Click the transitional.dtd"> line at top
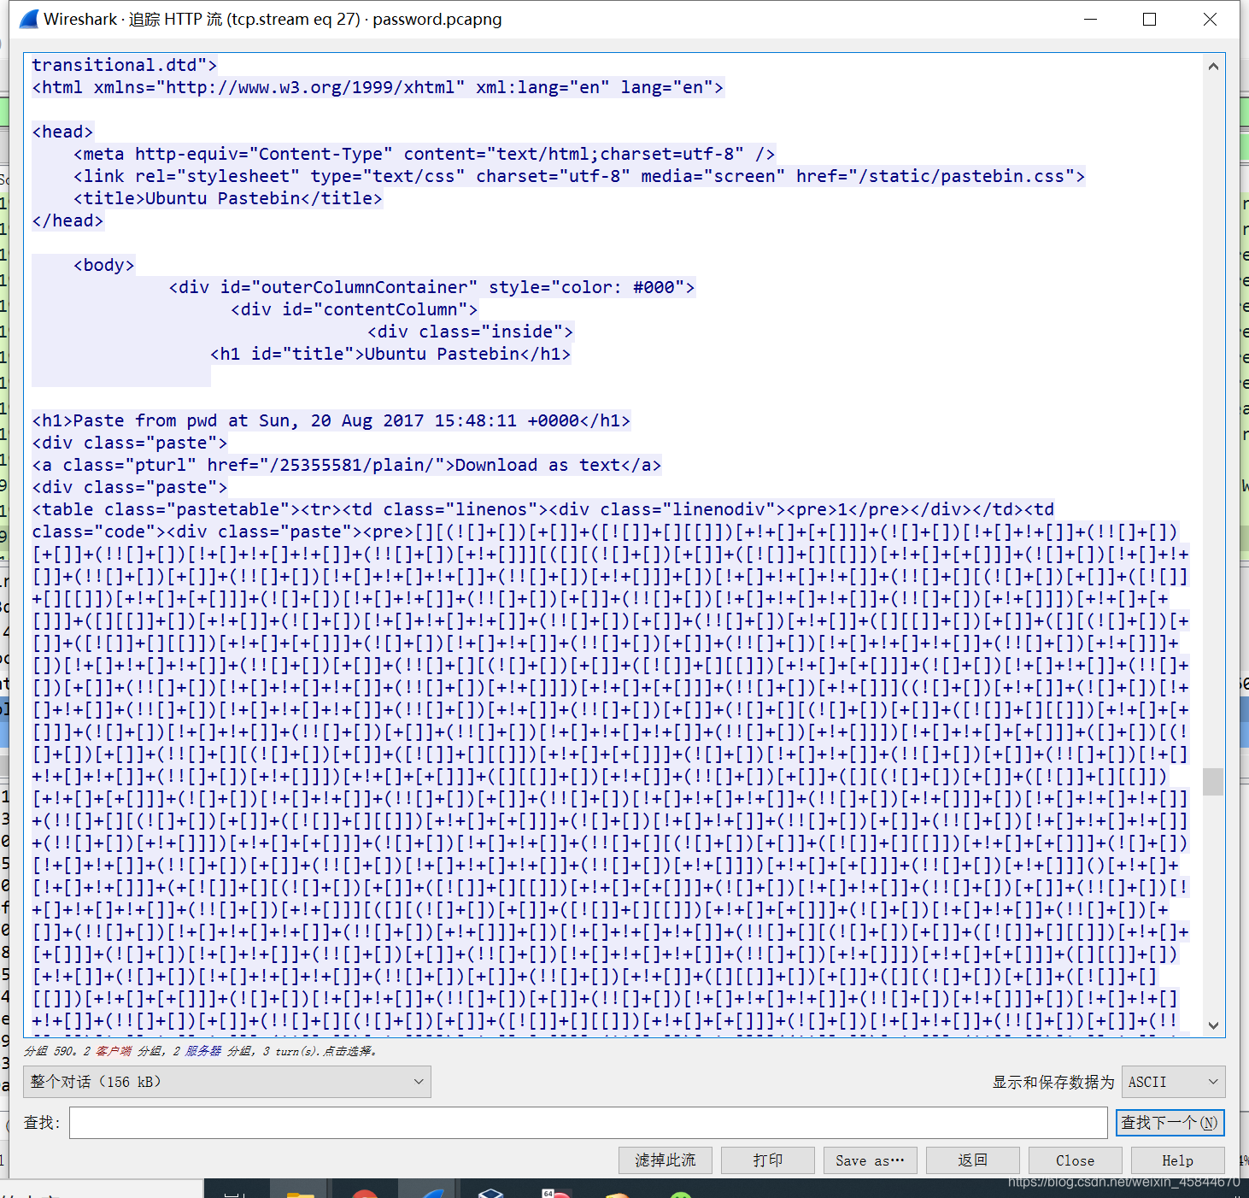The height and width of the screenshot is (1198, 1249). pyautogui.click(x=125, y=65)
